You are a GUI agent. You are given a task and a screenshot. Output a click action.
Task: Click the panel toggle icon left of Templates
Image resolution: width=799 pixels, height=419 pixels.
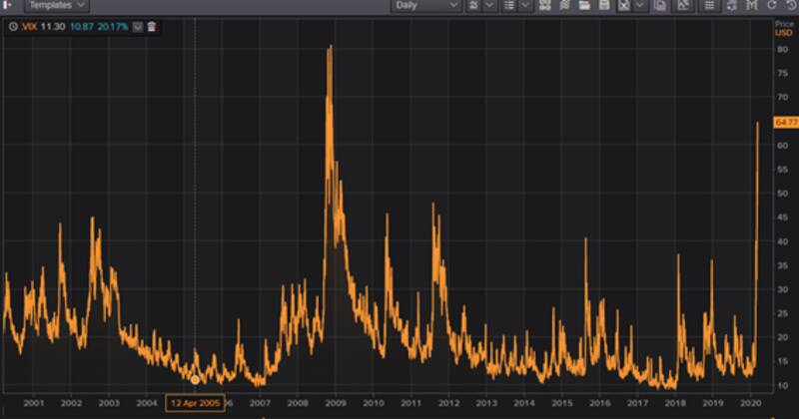coord(8,5)
